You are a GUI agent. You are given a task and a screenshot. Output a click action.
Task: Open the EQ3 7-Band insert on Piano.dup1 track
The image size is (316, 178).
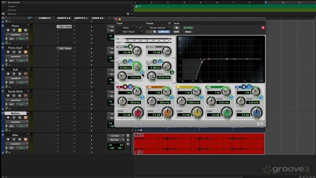[x=64, y=48]
